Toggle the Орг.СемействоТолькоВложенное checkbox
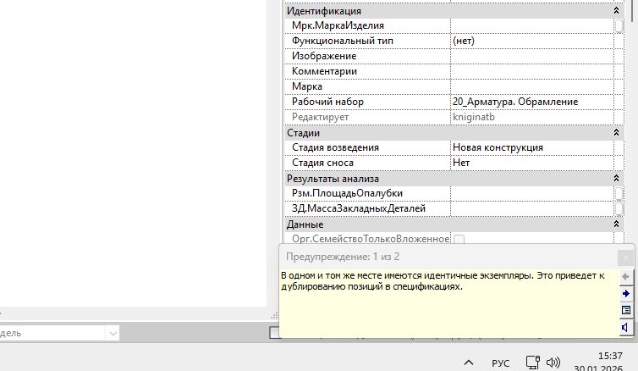The height and width of the screenshot is (371, 638). [459, 239]
